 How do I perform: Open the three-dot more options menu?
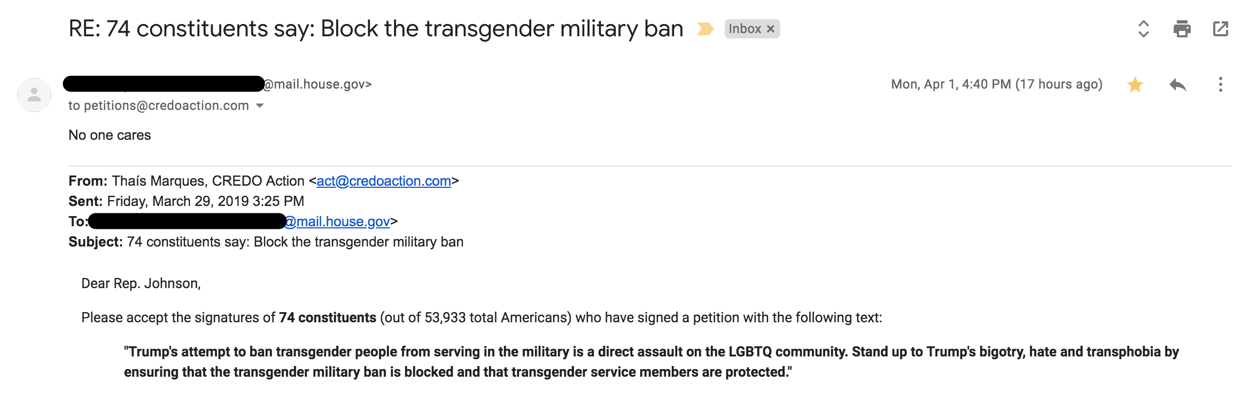pyautogui.click(x=1220, y=84)
